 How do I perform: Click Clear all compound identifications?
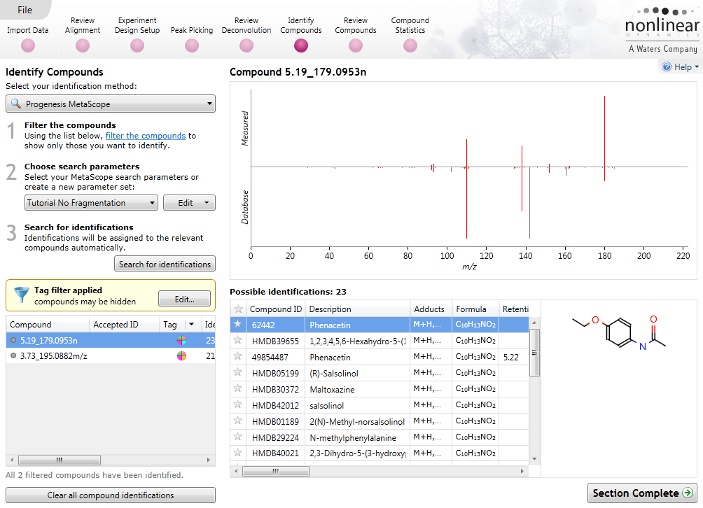[x=111, y=495]
